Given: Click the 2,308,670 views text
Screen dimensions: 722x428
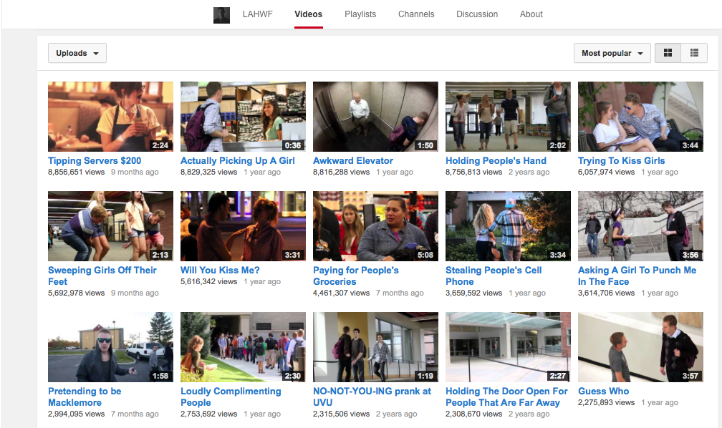Looking at the screenshot, I should (x=474, y=414).
